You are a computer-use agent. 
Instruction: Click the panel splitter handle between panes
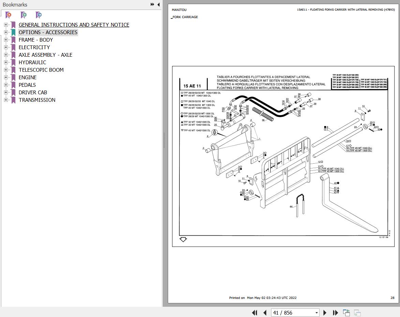click(x=164, y=140)
